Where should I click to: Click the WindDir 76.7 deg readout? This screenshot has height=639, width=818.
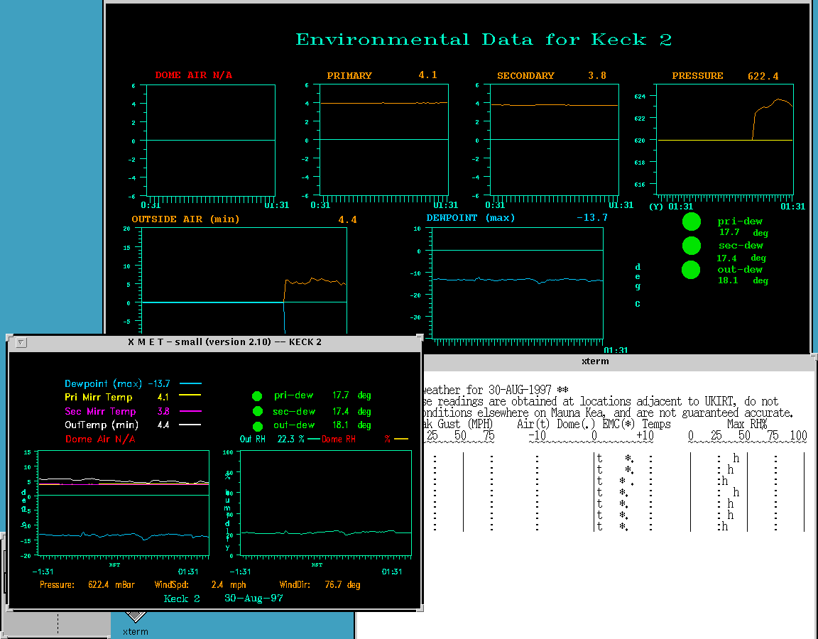[x=320, y=585]
